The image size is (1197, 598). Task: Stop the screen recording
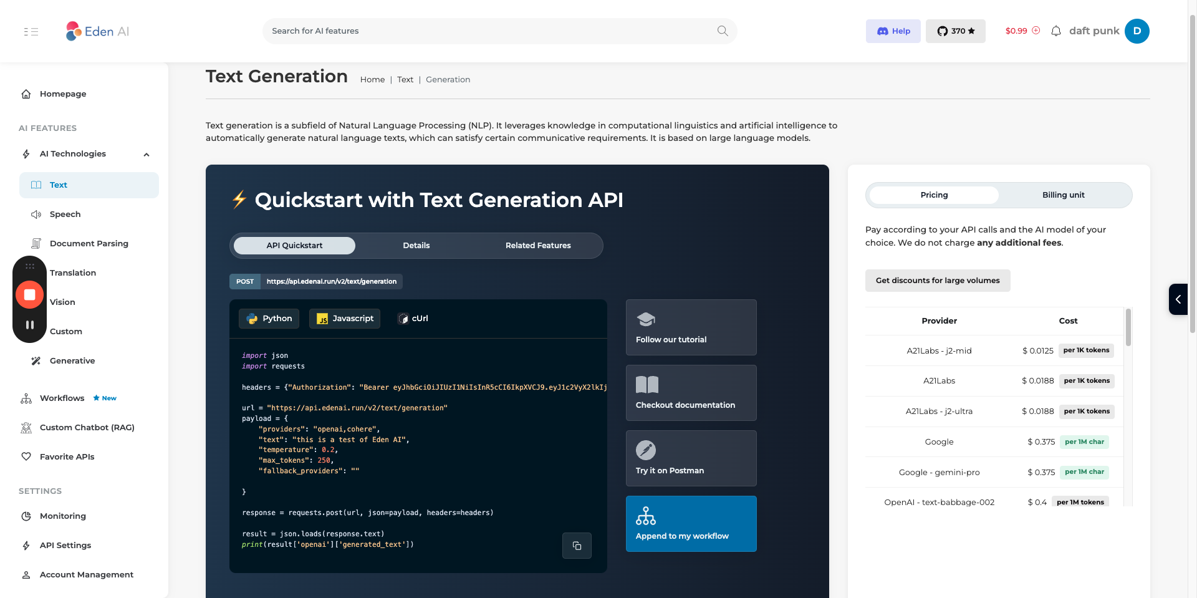29,295
